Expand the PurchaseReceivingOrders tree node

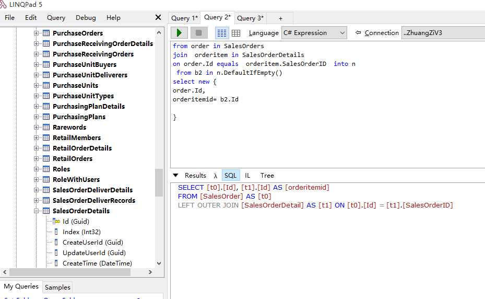pyautogui.click(x=36, y=54)
